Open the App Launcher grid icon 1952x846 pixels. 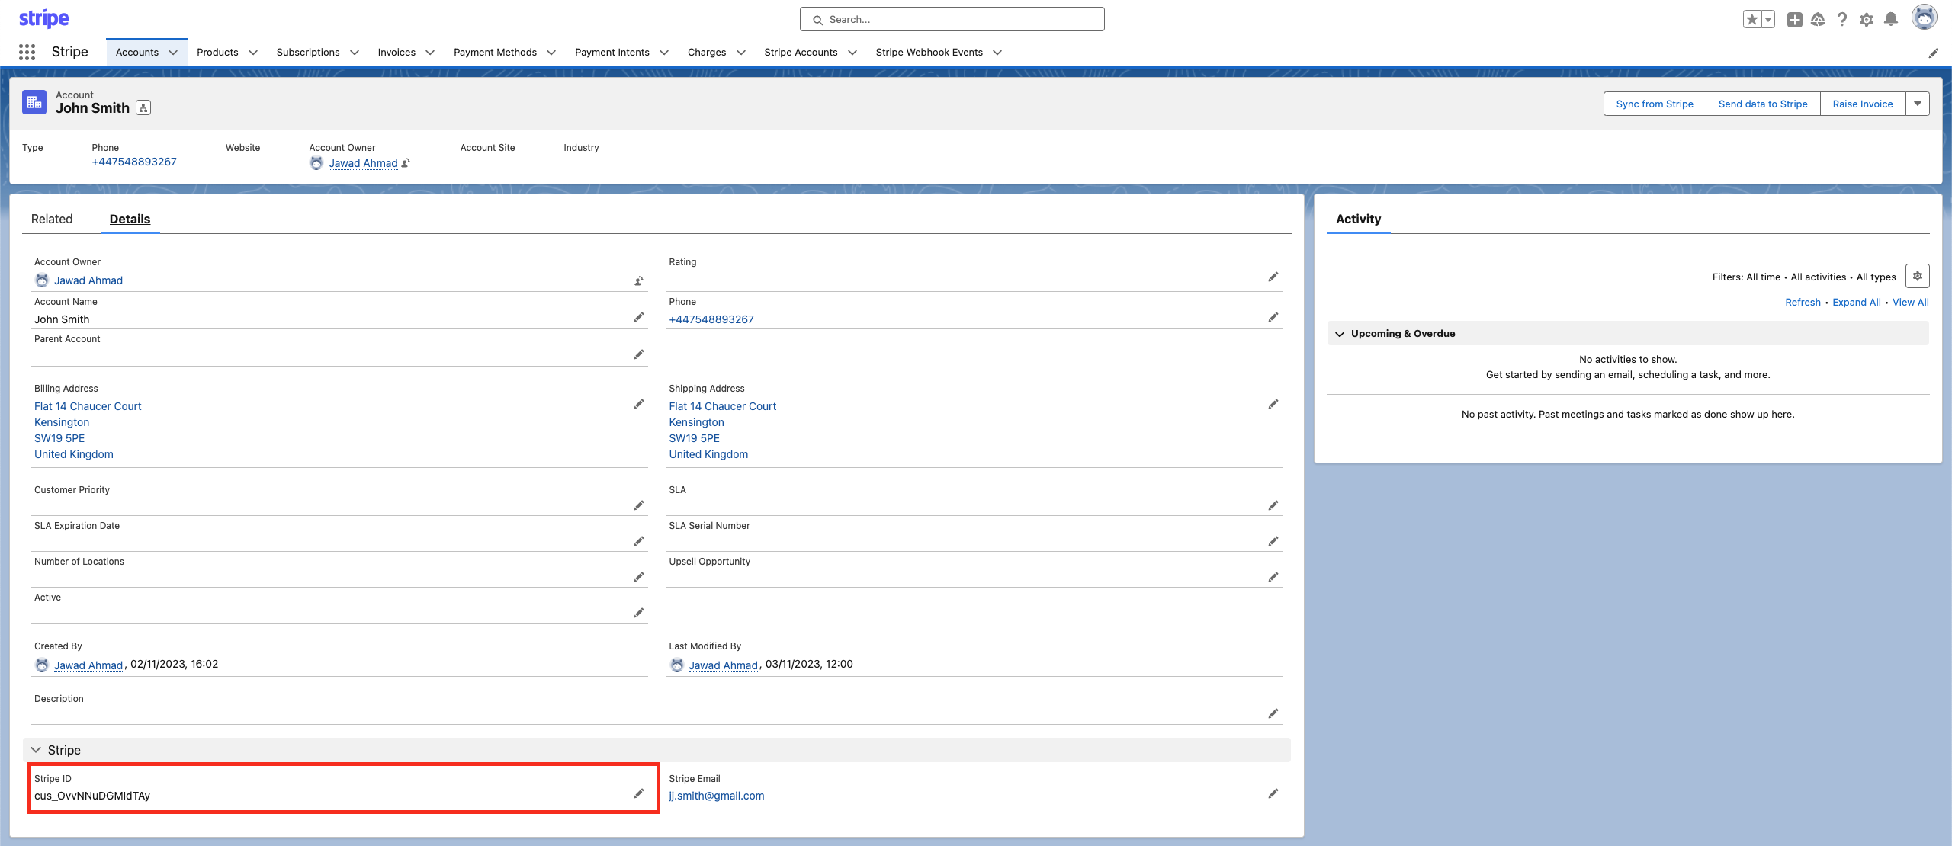pyautogui.click(x=27, y=52)
